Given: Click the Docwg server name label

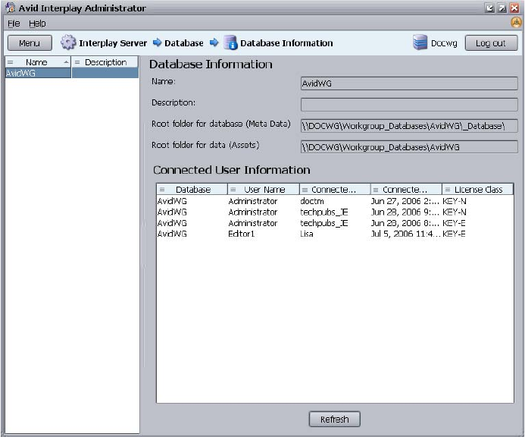Looking at the screenshot, I should tap(444, 43).
